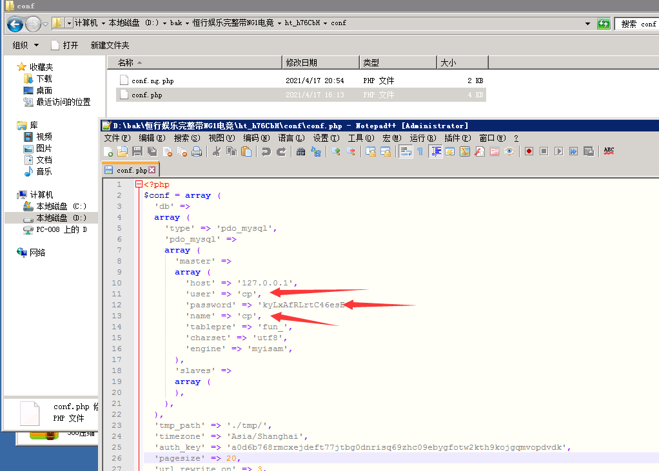659x471 pixels.
Task: Toggle the monitoring eye icon
Action: [x=509, y=151]
